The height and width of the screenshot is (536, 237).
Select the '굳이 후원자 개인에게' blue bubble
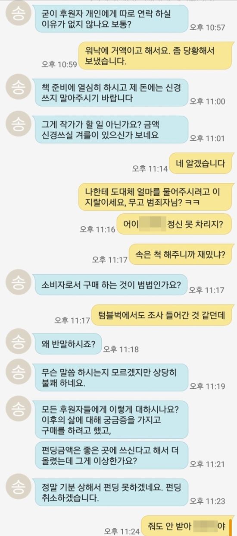point(111,21)
